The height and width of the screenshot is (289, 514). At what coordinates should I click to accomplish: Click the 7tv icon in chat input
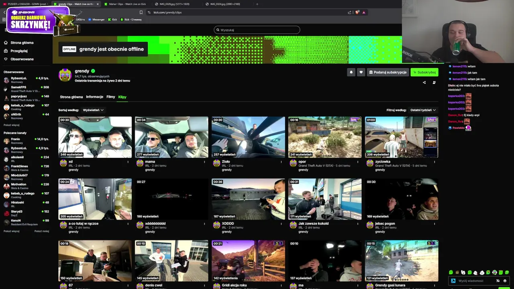[498, 281]
